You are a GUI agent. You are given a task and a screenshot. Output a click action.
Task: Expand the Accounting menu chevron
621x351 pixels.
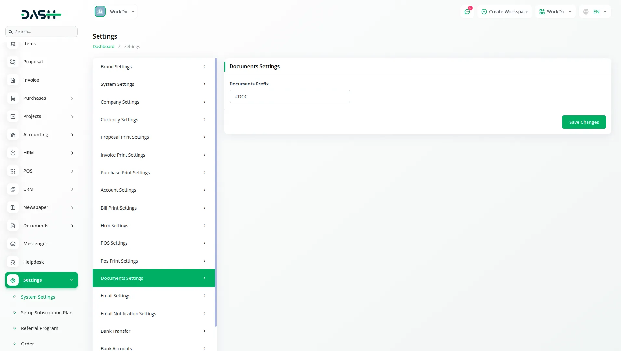[x=72, y=135]
